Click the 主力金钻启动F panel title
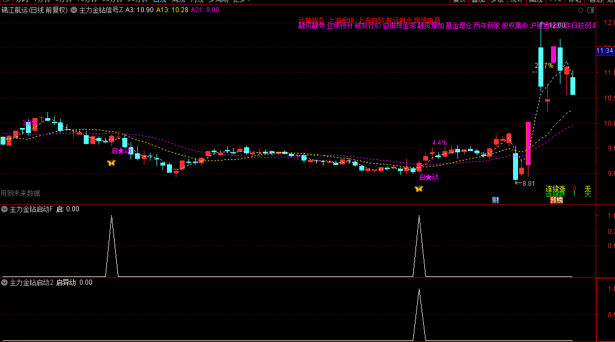615x342 pixels. [x=31, y=209]
